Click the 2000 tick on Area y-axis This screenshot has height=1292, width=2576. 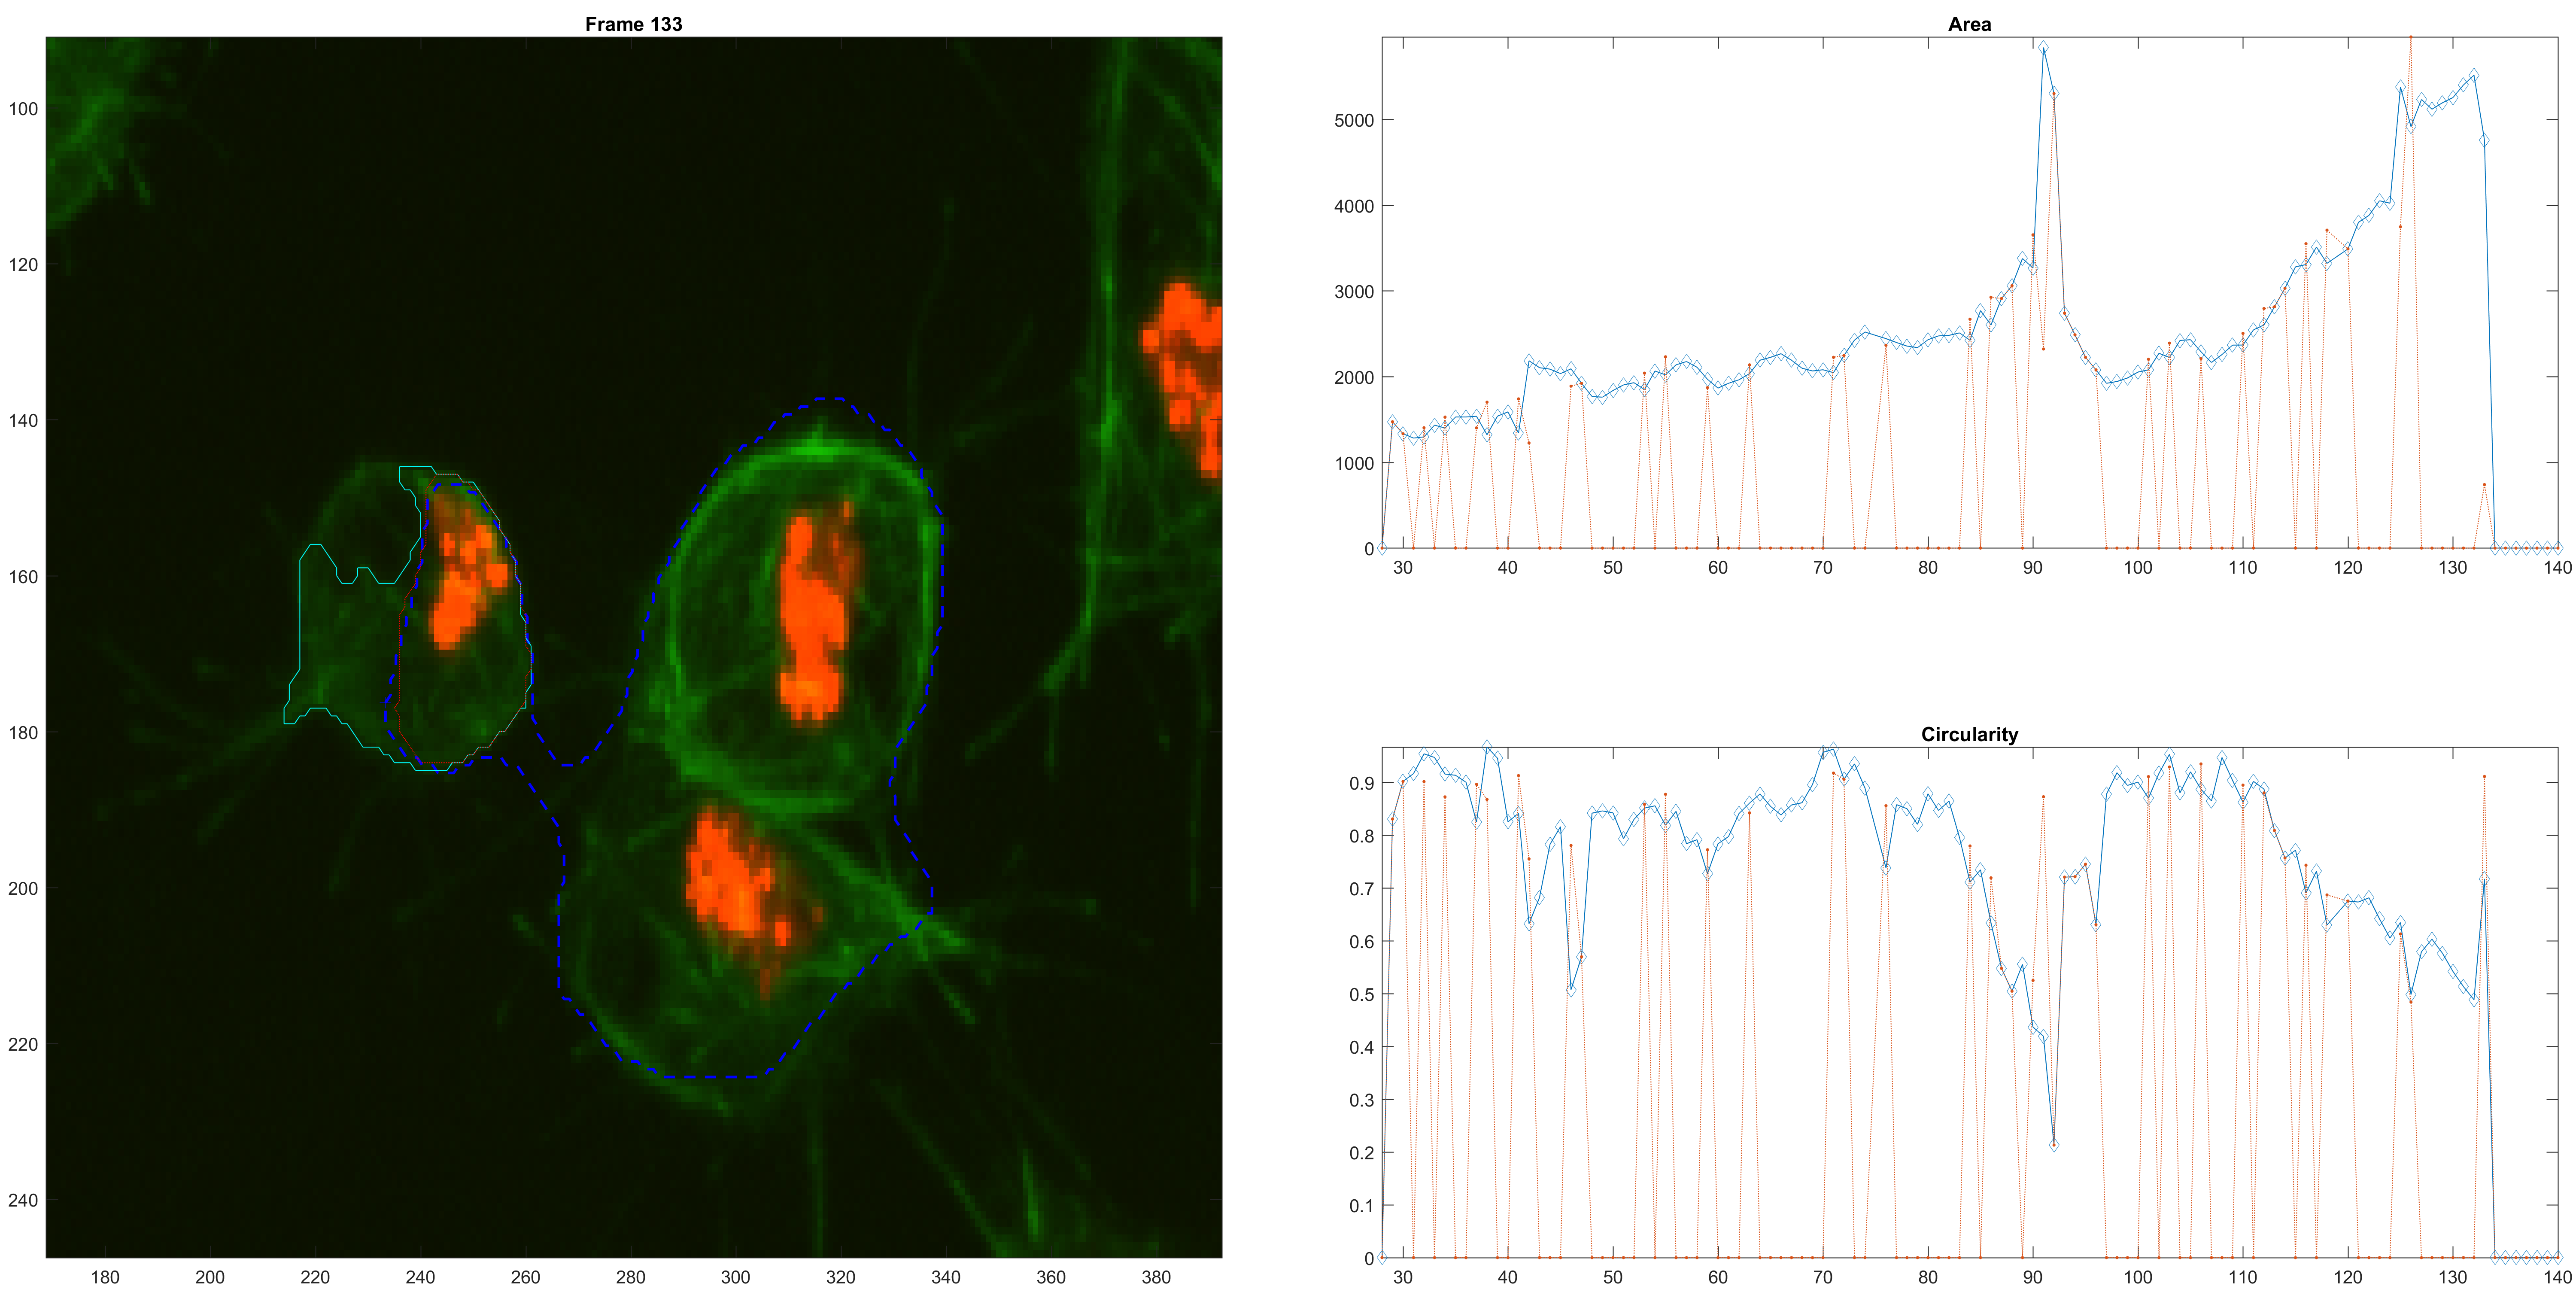click(x=1354, y=378)
